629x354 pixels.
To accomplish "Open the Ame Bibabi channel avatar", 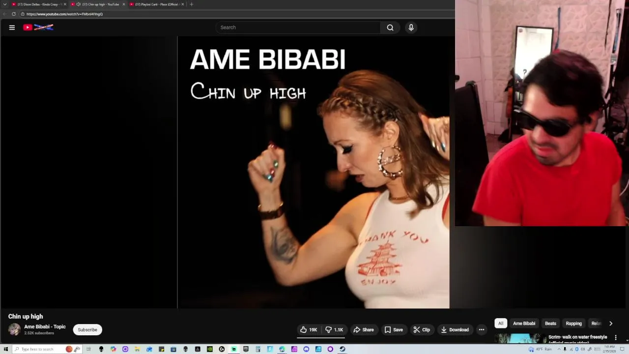I will pyautogui.click(x=15, y=329).
